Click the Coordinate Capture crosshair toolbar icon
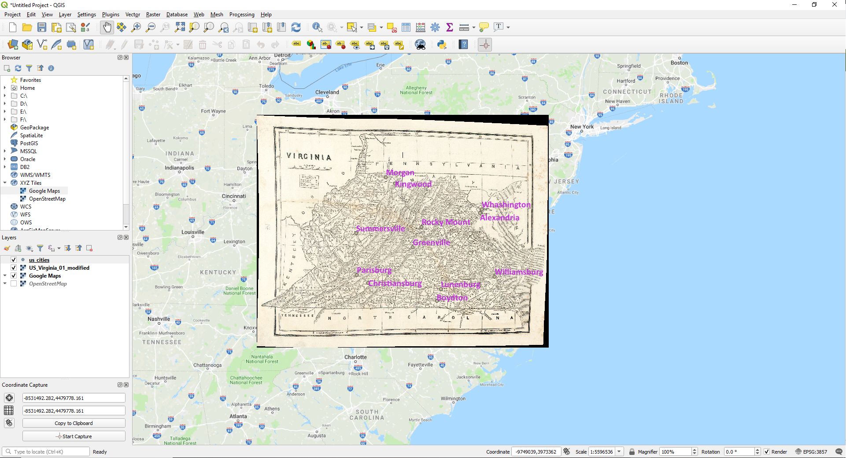The width and height of the screenshot is (846, 458). coord(484,44)
